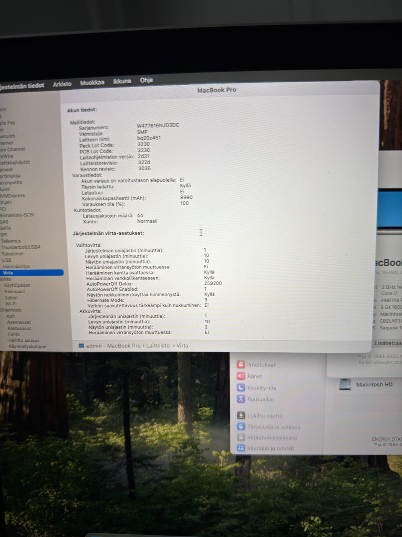Click Laitteisto in the path bar
Screen dimensions: 402x537
point(158,346)
